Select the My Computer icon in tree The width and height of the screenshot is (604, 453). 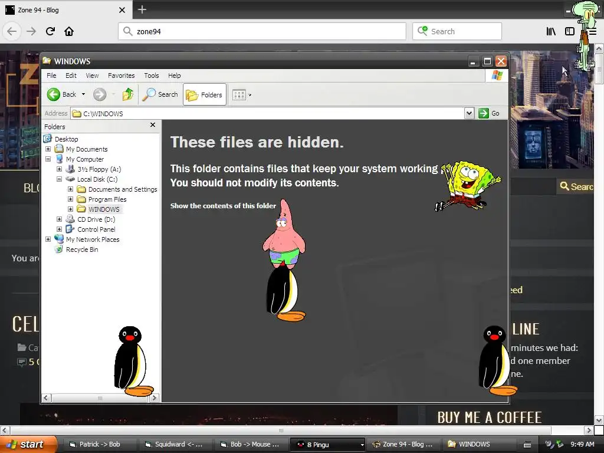pyautogui.click(x=59, y=159)
